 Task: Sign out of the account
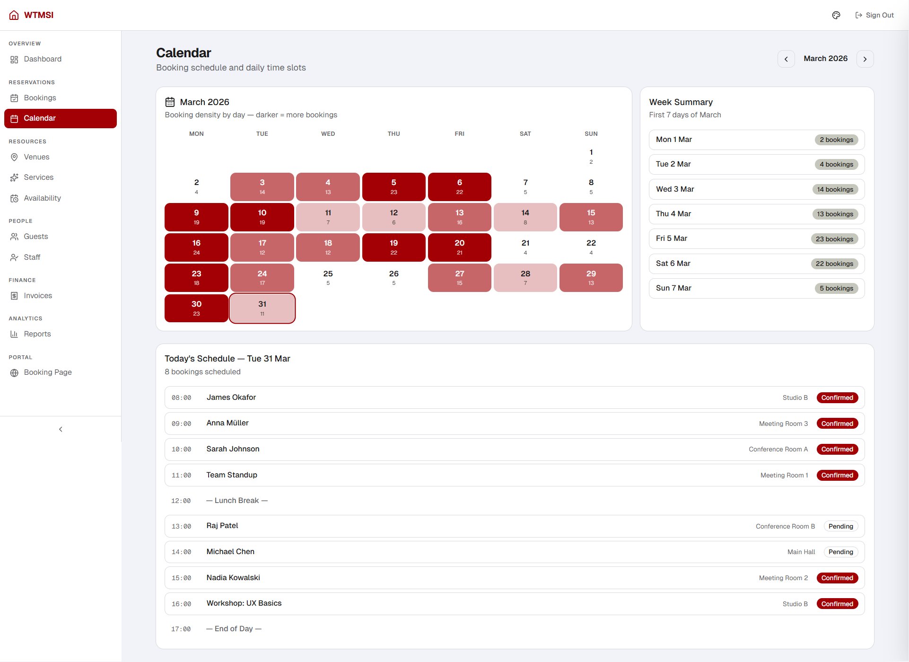click(874, 15)
